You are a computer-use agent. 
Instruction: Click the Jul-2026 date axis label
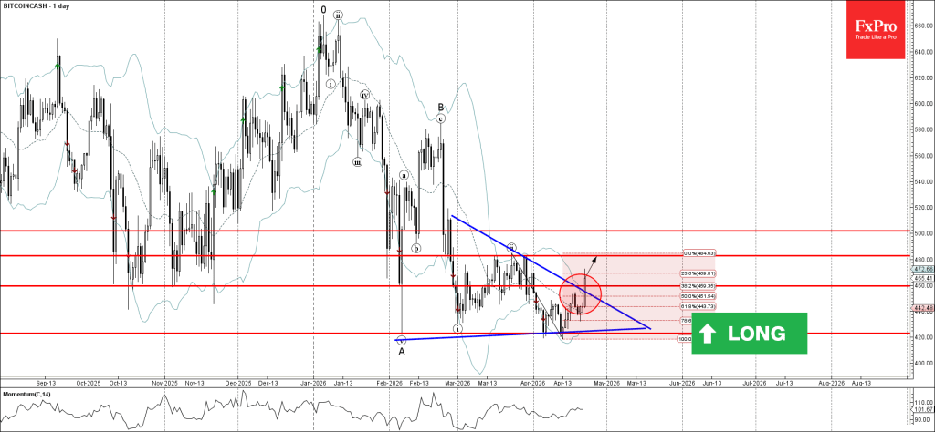click(754, 383)
